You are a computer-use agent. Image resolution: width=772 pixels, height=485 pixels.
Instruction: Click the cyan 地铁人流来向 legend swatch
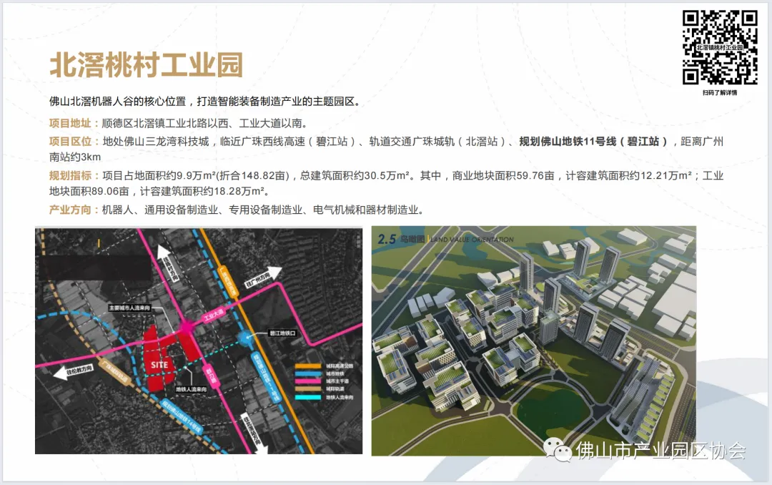coord(308,397)
